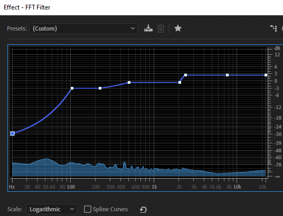Viewport: 283px width, 216px height.
Task: Reset the filter curve arrow icon
Action: [143, 209]
